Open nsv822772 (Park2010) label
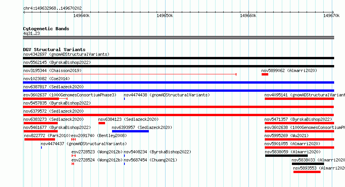The width and height of the screenshot is (345, 187). [x=47, y=136]
